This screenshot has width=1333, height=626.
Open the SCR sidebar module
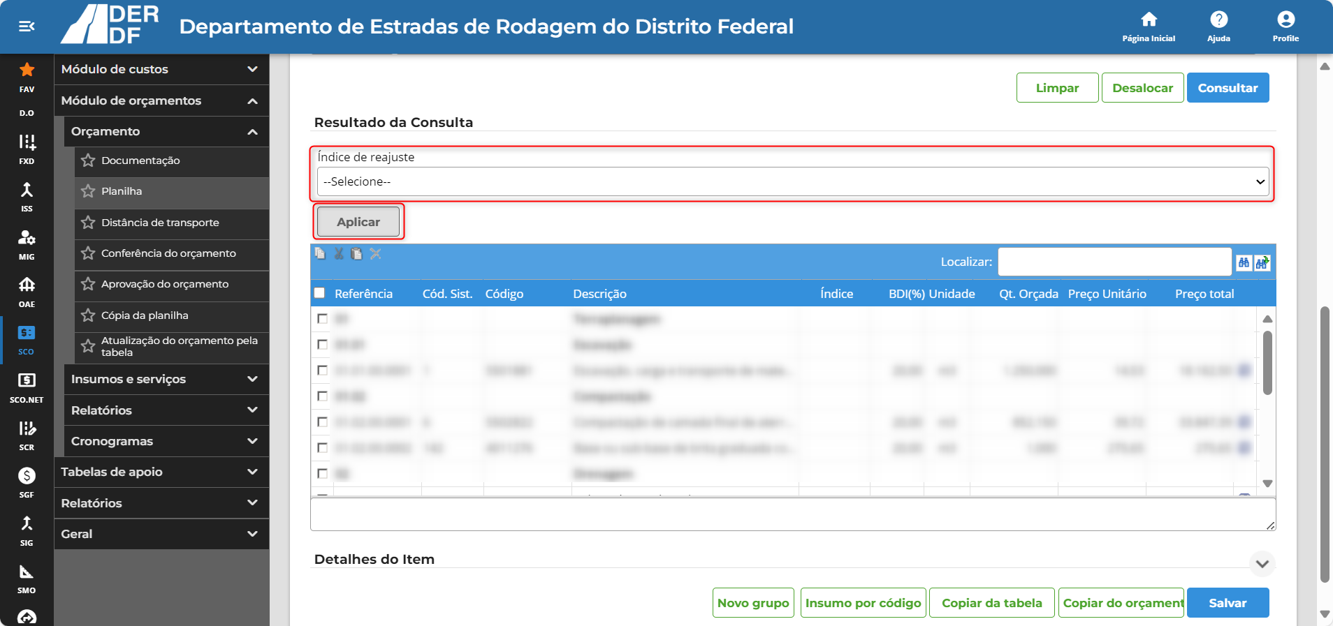[x=27, y=435]
